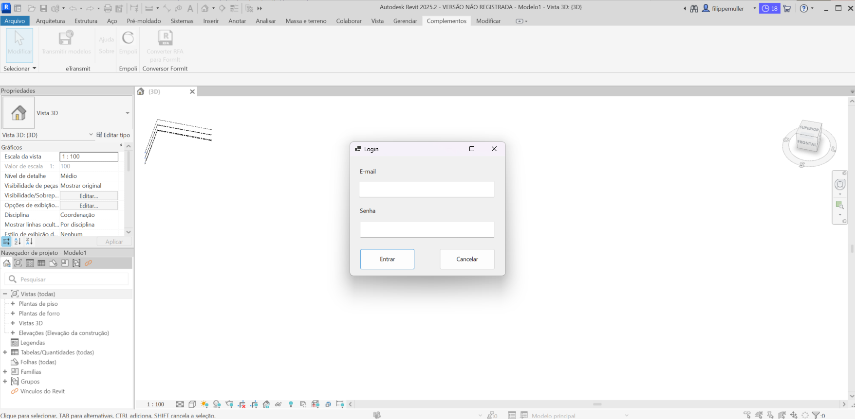Toggle the lightbulb reveal hidden elements icon
Viewport: 855px width, 419px height.
[291, 404]
